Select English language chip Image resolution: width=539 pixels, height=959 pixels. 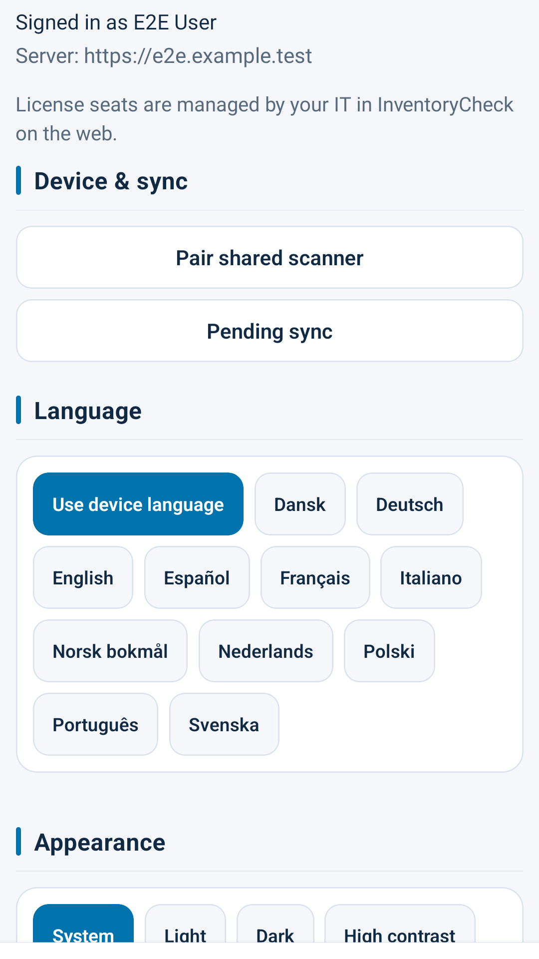point(83,577)
